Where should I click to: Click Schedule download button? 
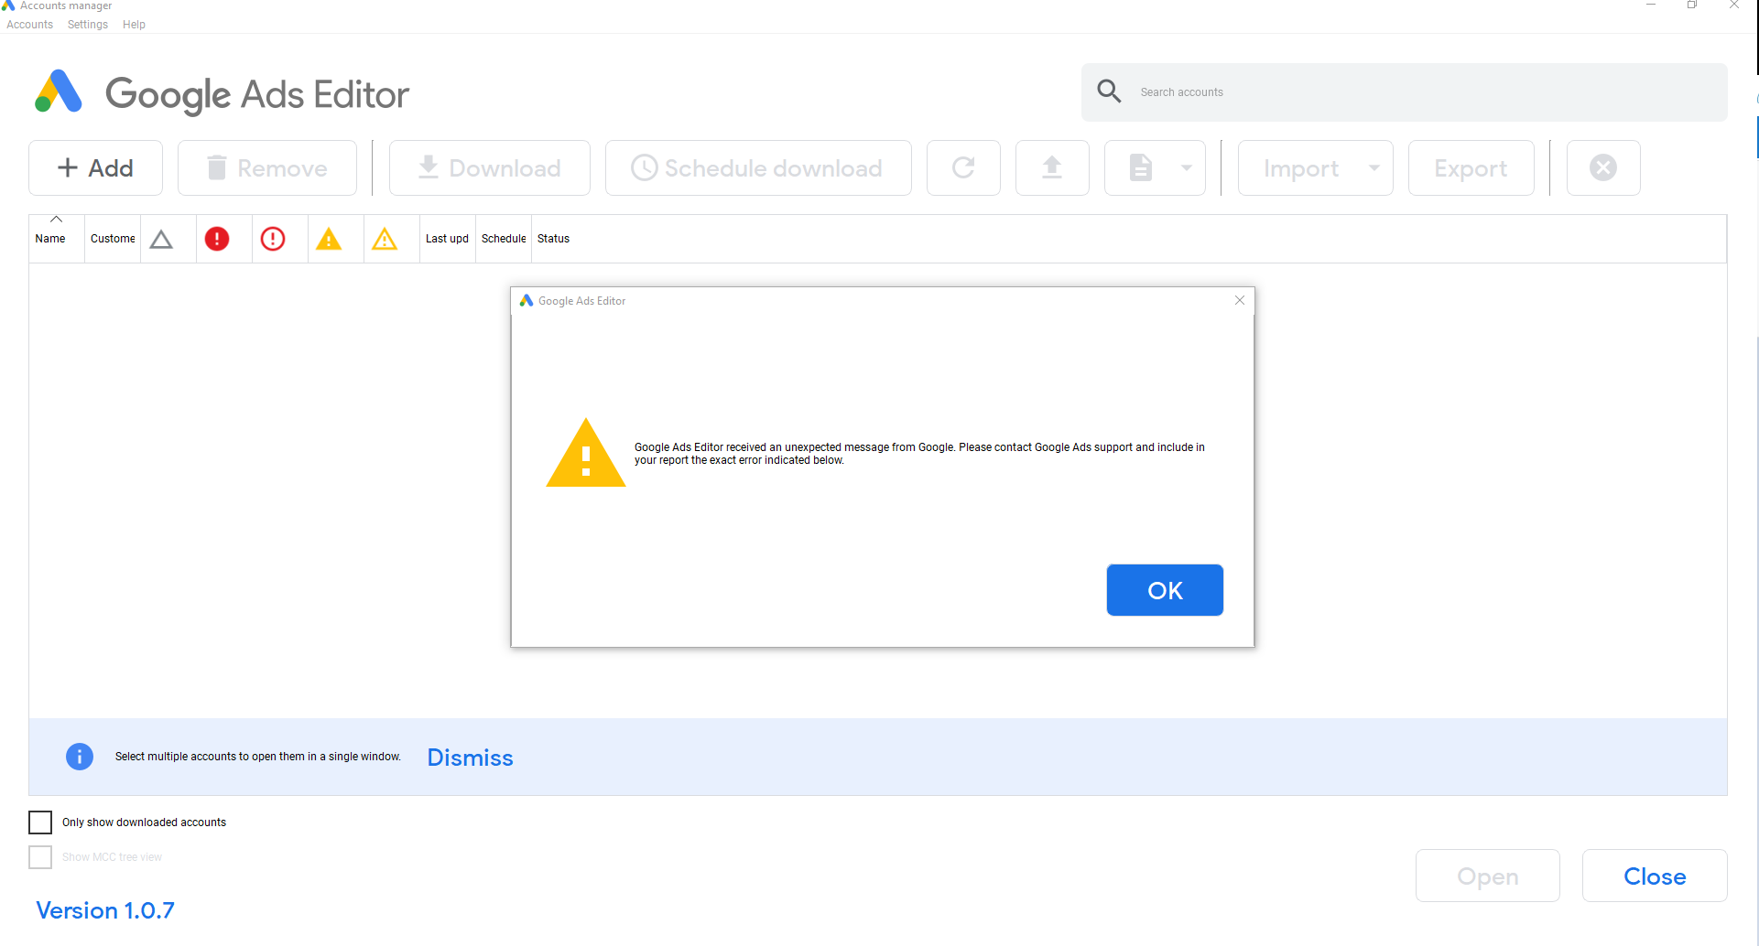pos(758,168)
